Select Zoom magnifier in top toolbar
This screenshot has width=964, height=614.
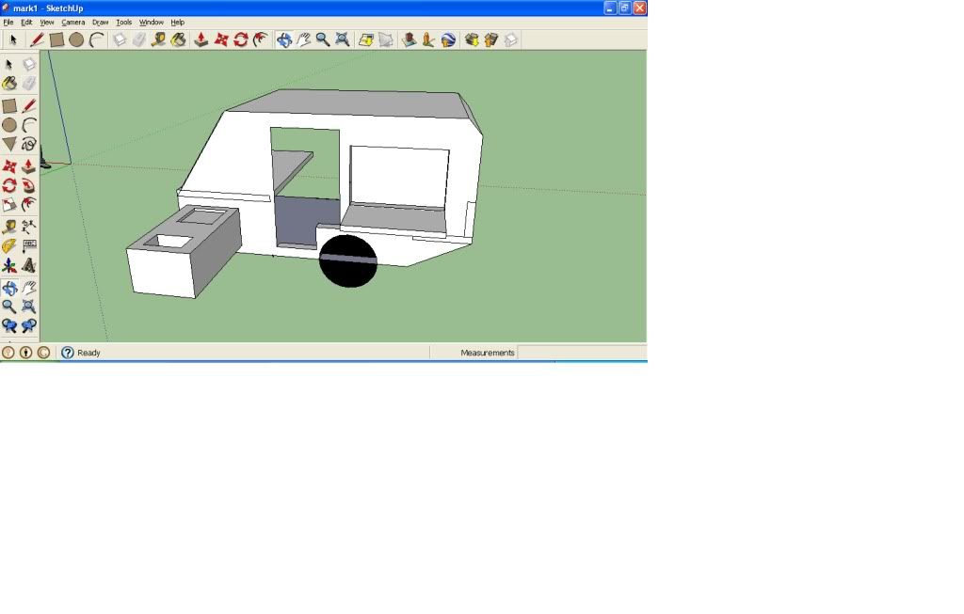[323, 39]
